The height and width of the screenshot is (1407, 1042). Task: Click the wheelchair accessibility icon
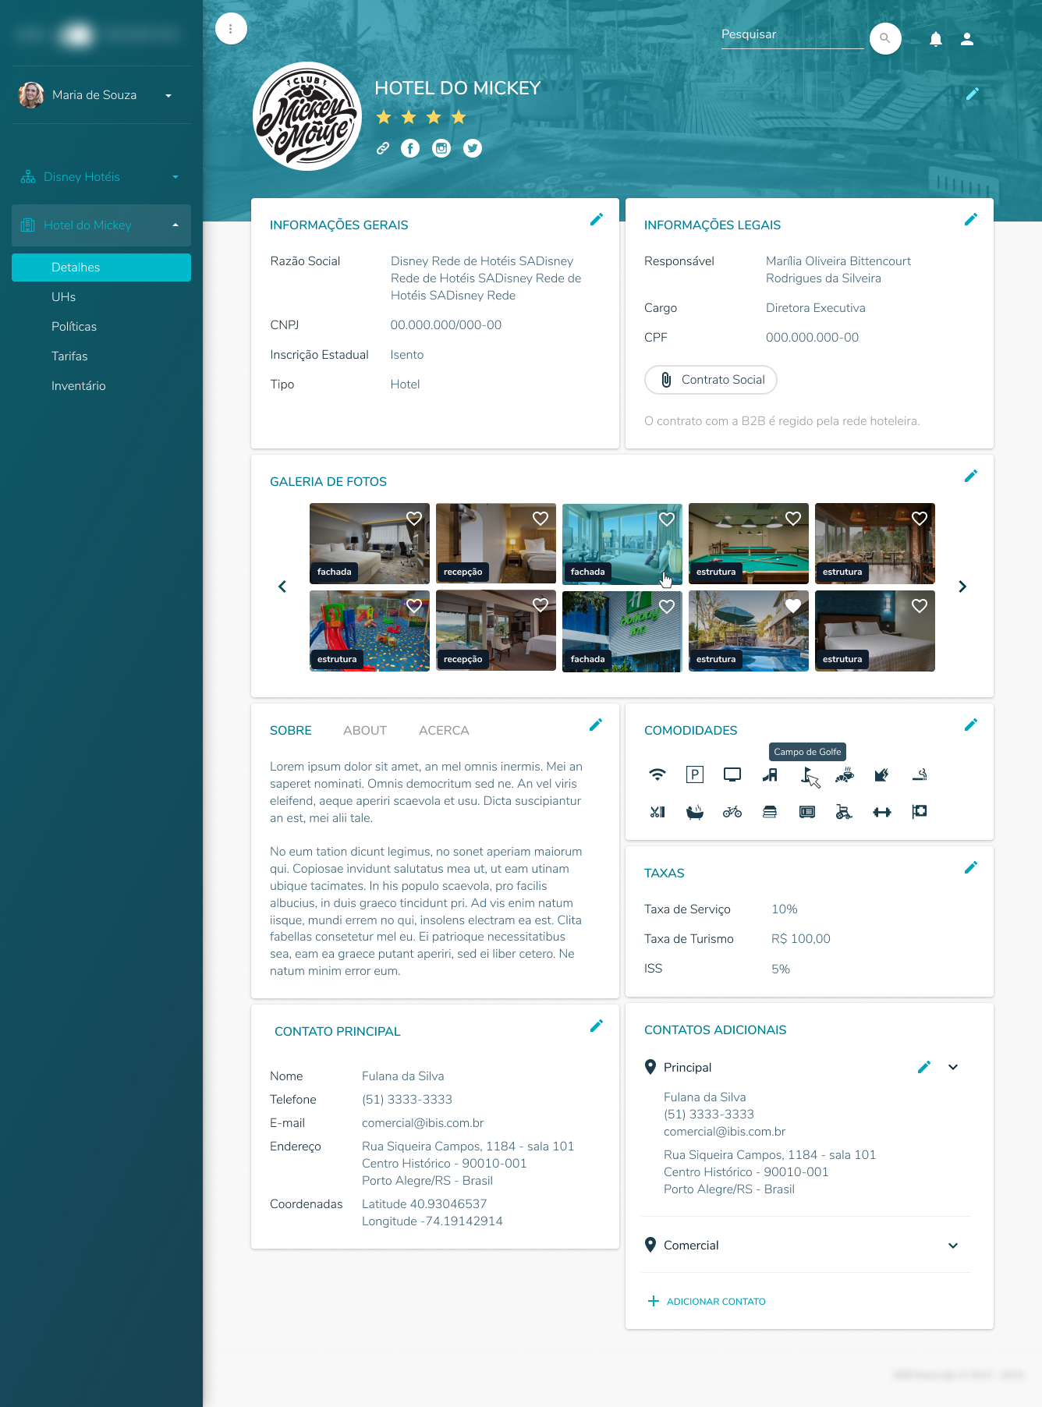pos(845,812)
